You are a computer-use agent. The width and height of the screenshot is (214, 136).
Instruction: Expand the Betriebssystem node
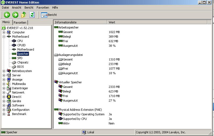click(x=4, y=71)
